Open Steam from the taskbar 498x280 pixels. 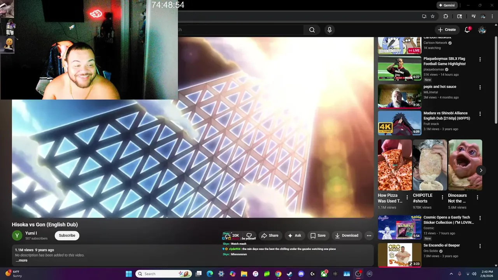coord(289,274)
